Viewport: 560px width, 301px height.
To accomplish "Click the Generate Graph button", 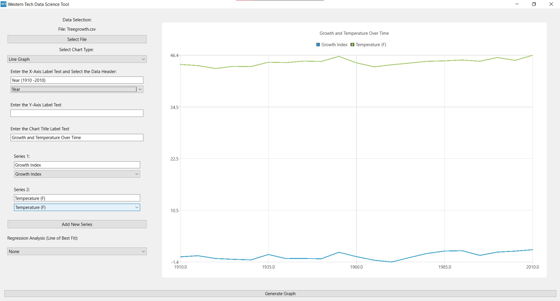I will [280, 294].
